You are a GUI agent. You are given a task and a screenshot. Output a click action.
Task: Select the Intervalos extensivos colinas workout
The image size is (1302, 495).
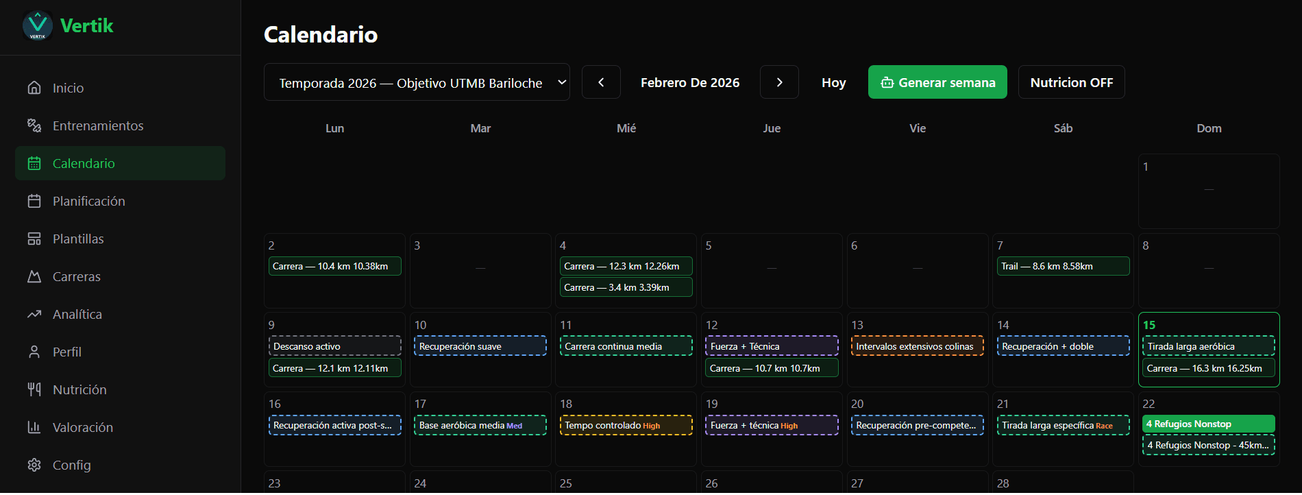(917, 346)
